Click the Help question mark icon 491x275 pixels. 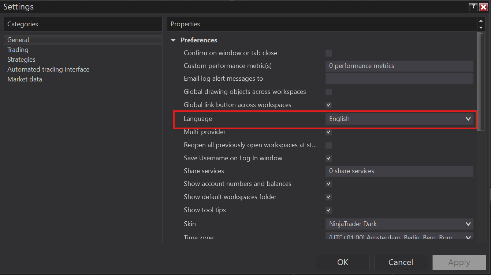(x=473, y=7)
